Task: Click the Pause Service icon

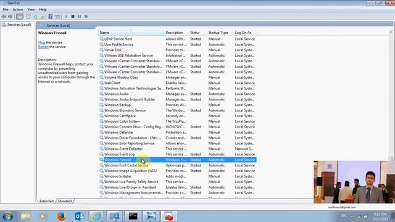Action: (80, 17)
